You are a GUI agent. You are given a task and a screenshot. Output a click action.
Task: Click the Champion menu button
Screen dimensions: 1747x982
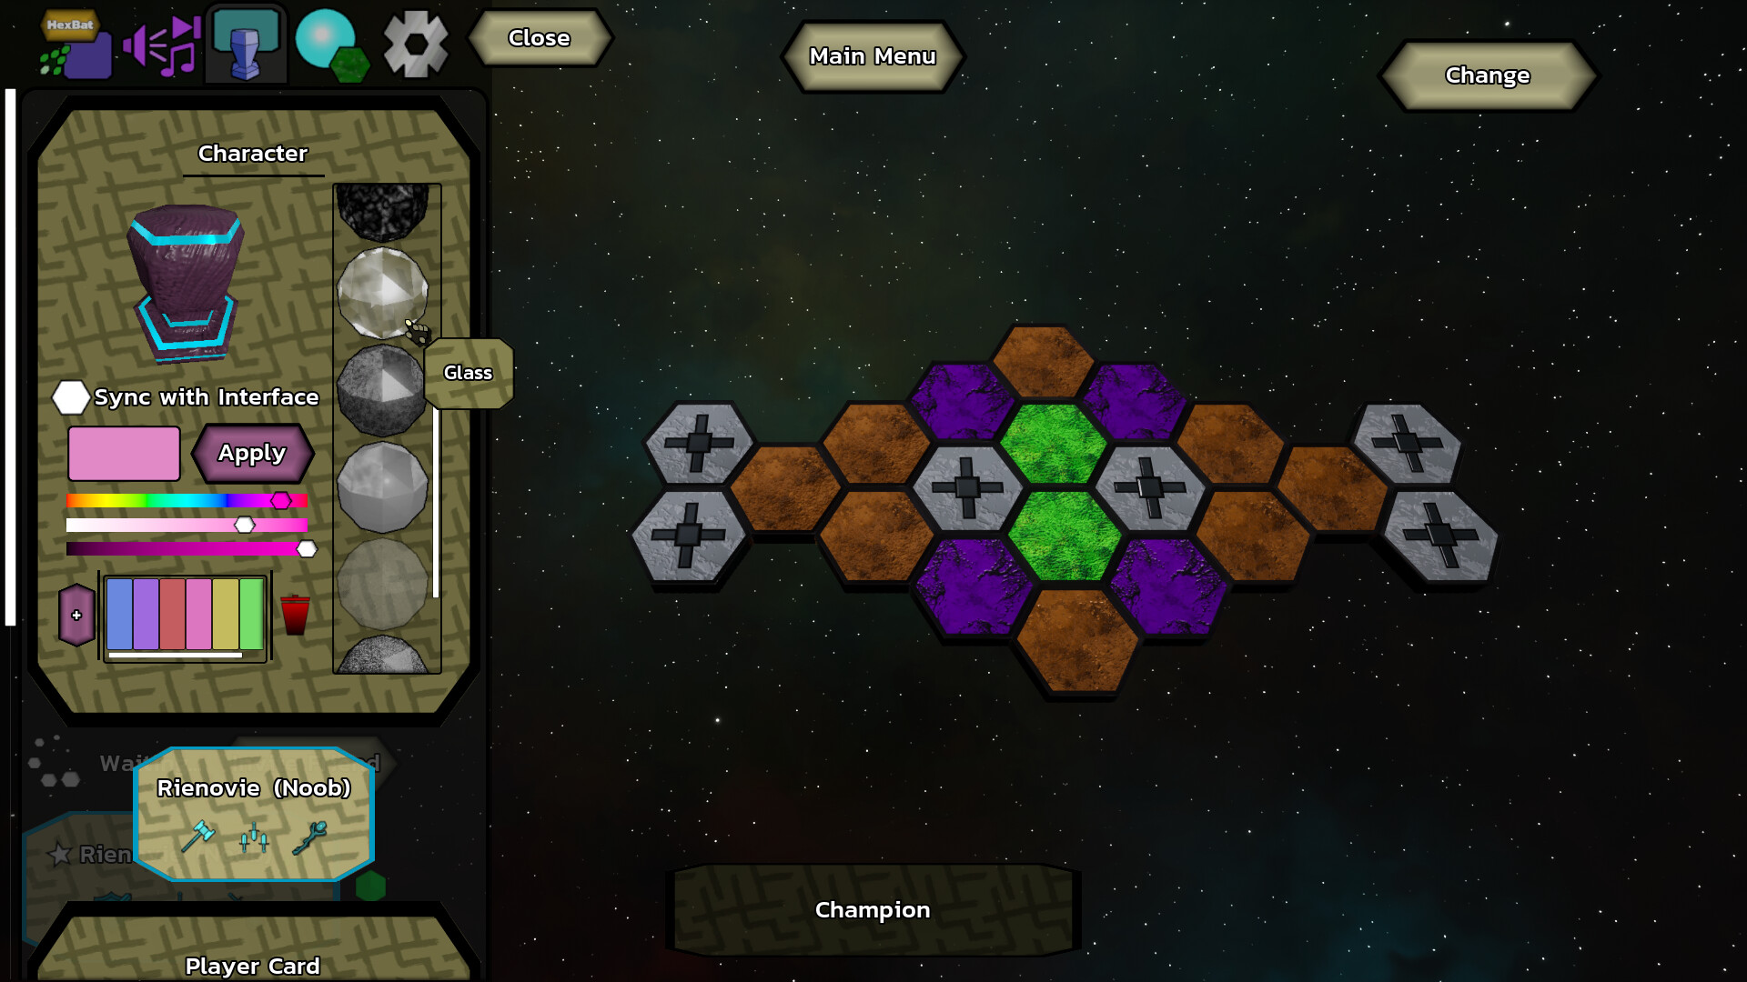873,910
